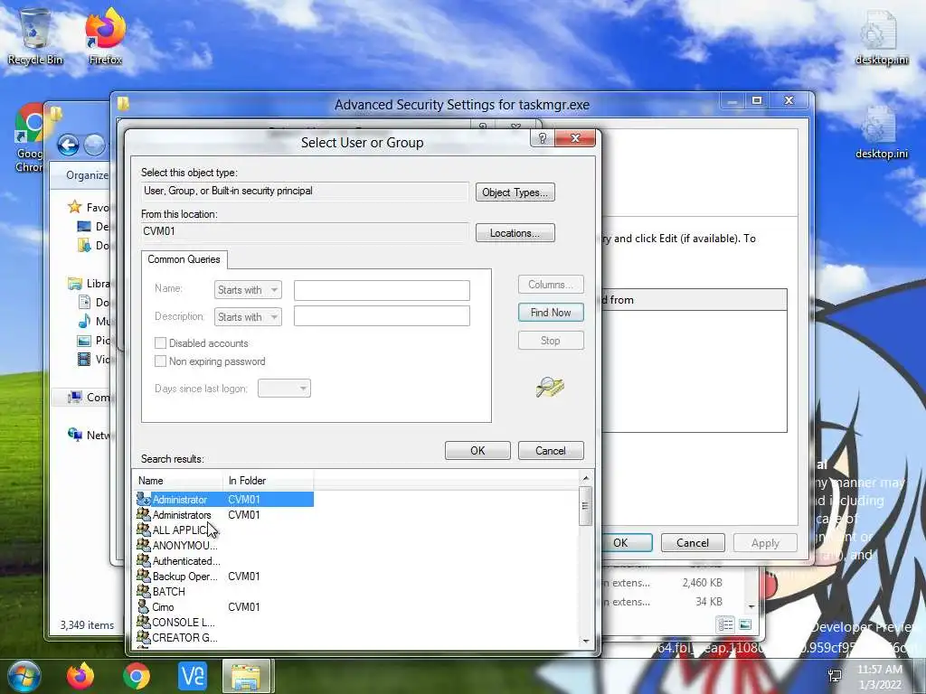
Task: Enable the Disabled accounts checkbox
Action: tap(160, 342)
